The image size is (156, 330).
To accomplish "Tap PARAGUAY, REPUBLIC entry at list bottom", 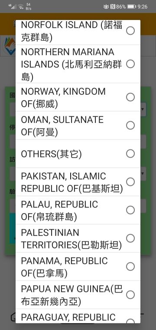I will 68,317.
